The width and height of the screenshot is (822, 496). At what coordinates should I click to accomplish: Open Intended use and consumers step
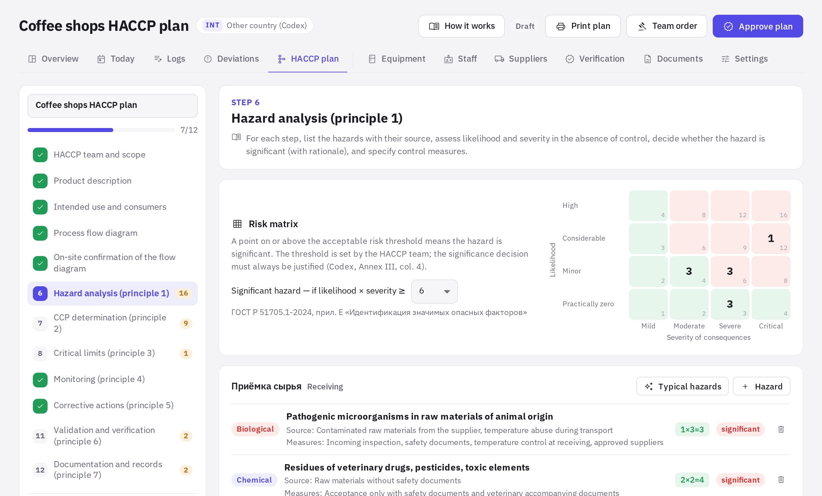pos(113,207)
